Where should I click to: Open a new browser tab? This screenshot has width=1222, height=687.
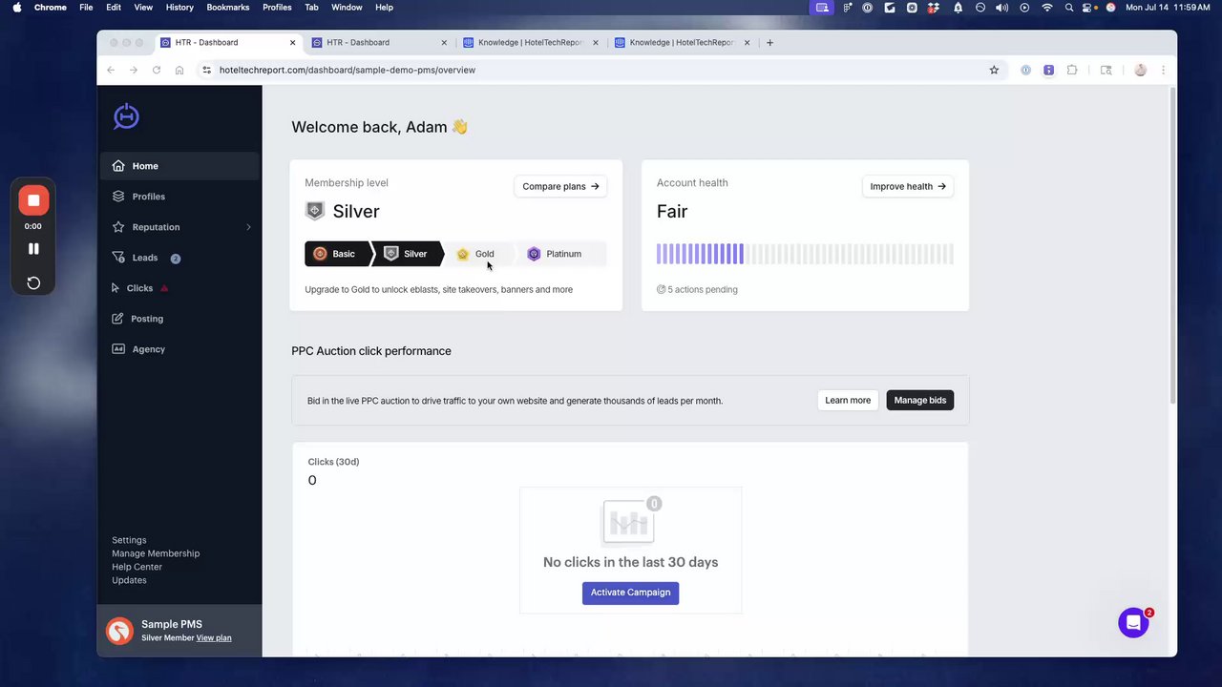tap(769, 42)
